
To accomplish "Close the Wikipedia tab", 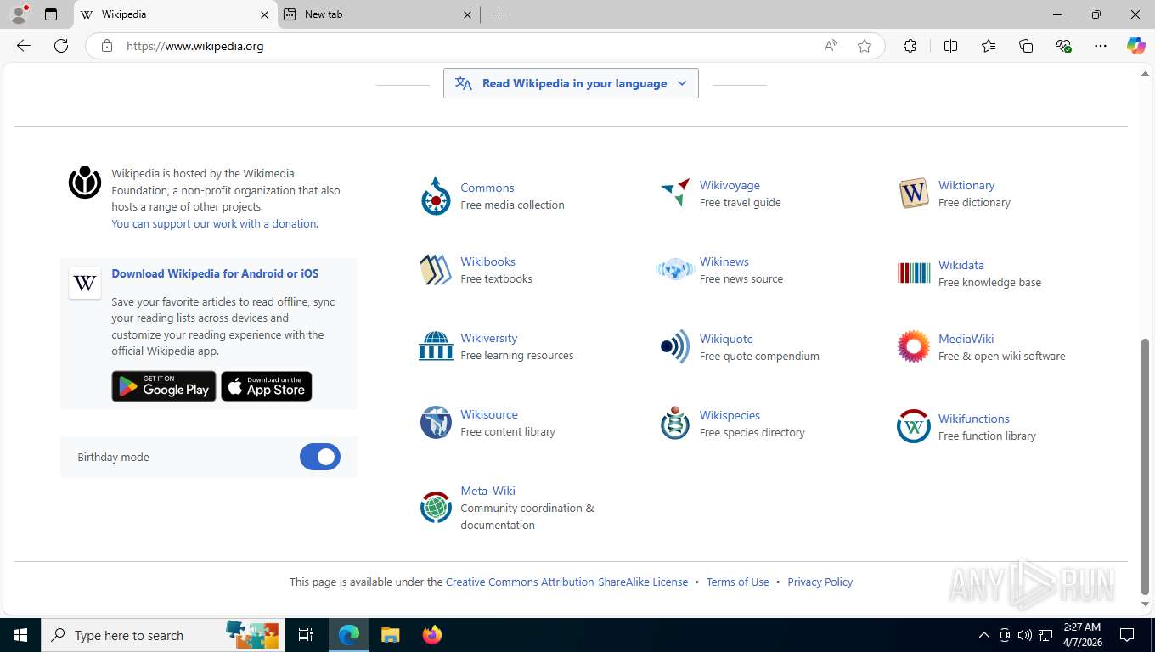I will (264, 14).
